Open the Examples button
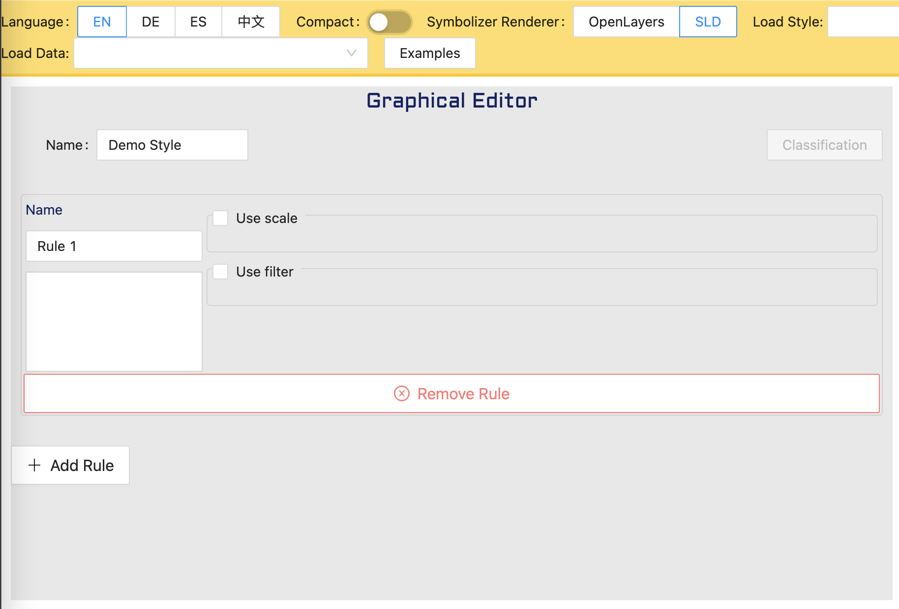This screenshot has height=609, width=899. click(x=430, y=53)
